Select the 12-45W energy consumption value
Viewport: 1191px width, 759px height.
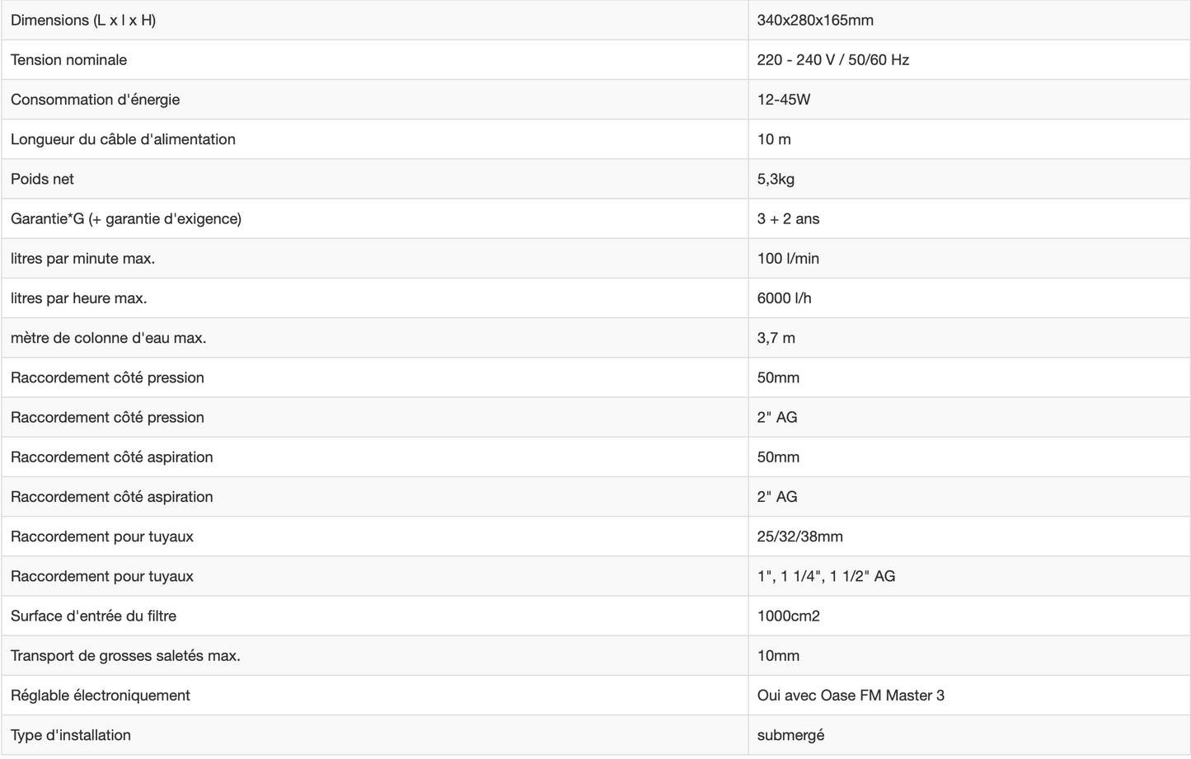[784, 100]
